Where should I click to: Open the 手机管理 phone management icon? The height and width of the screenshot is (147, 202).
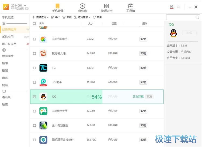coord(58,6)
